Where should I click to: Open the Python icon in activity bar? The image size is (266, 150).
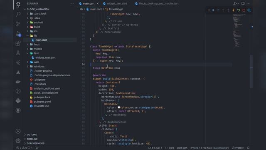(18, 101)
